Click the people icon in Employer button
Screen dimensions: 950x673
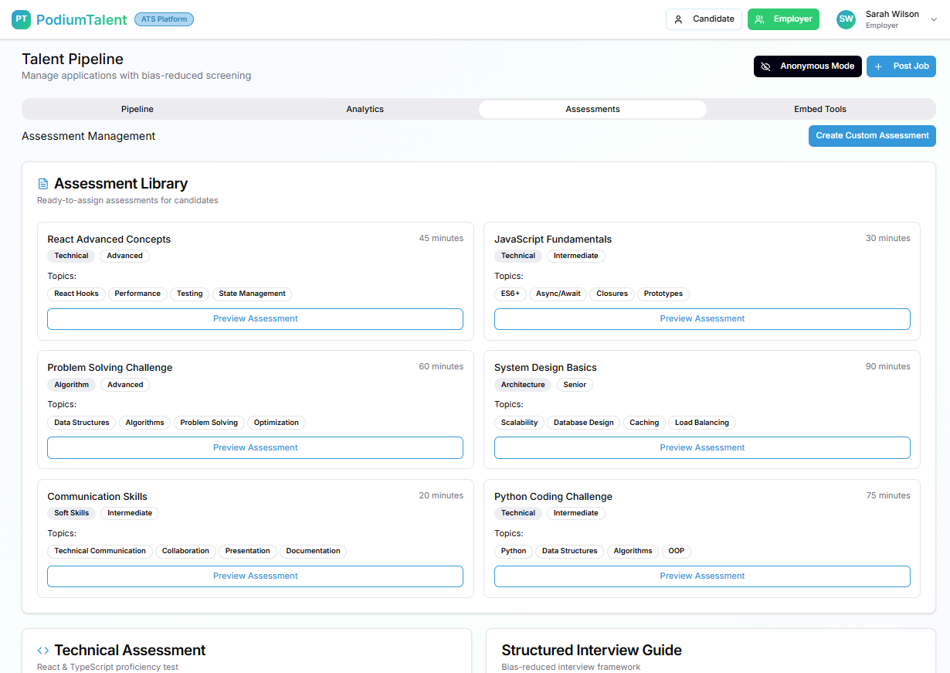[760, 19]
